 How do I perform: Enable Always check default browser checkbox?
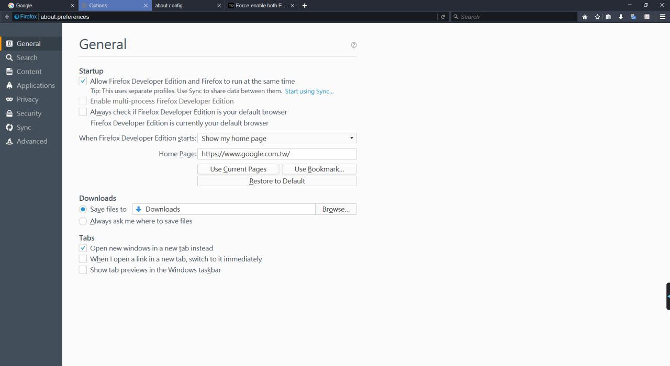point(83,112)
